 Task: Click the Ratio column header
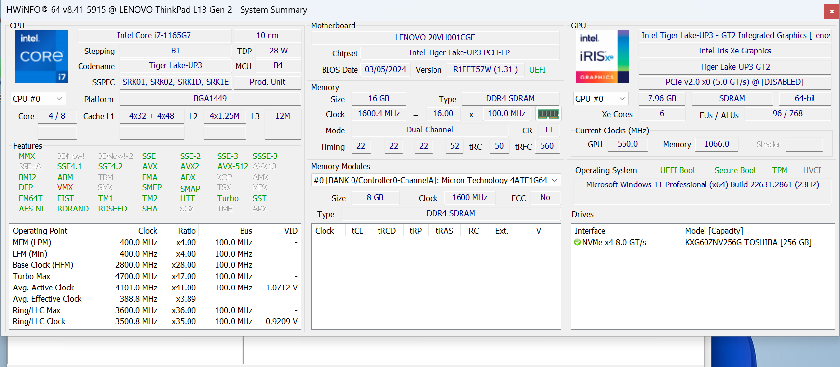pos(179,231)
